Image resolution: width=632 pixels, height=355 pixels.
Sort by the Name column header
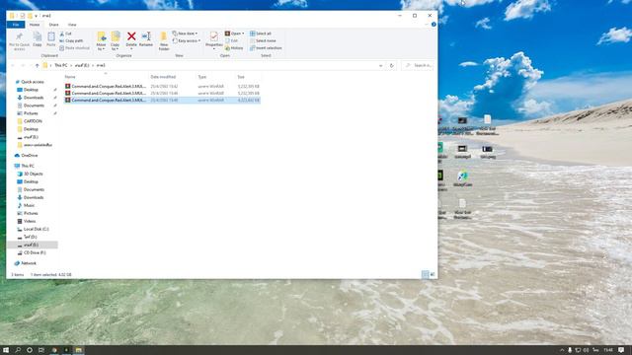(70, 77)
